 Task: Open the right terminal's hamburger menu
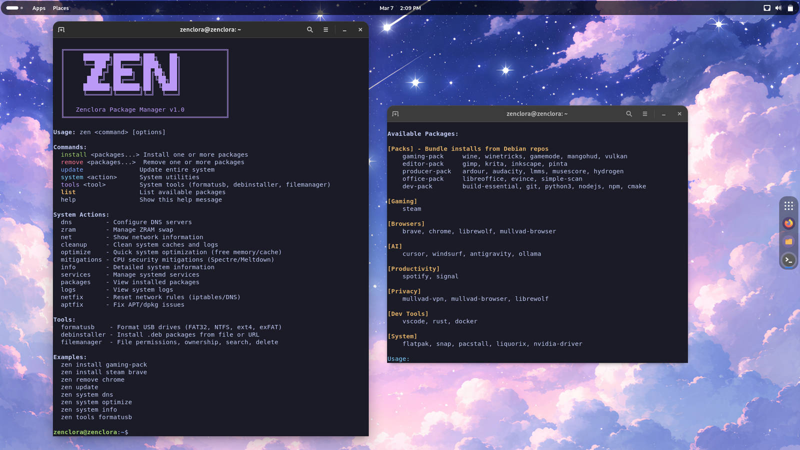pos(645,113)
